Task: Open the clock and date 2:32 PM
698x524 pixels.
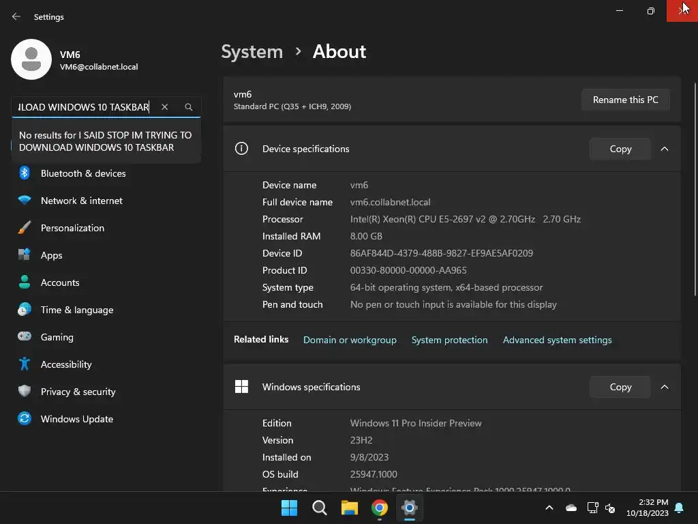Action: [x=648, y=508]
